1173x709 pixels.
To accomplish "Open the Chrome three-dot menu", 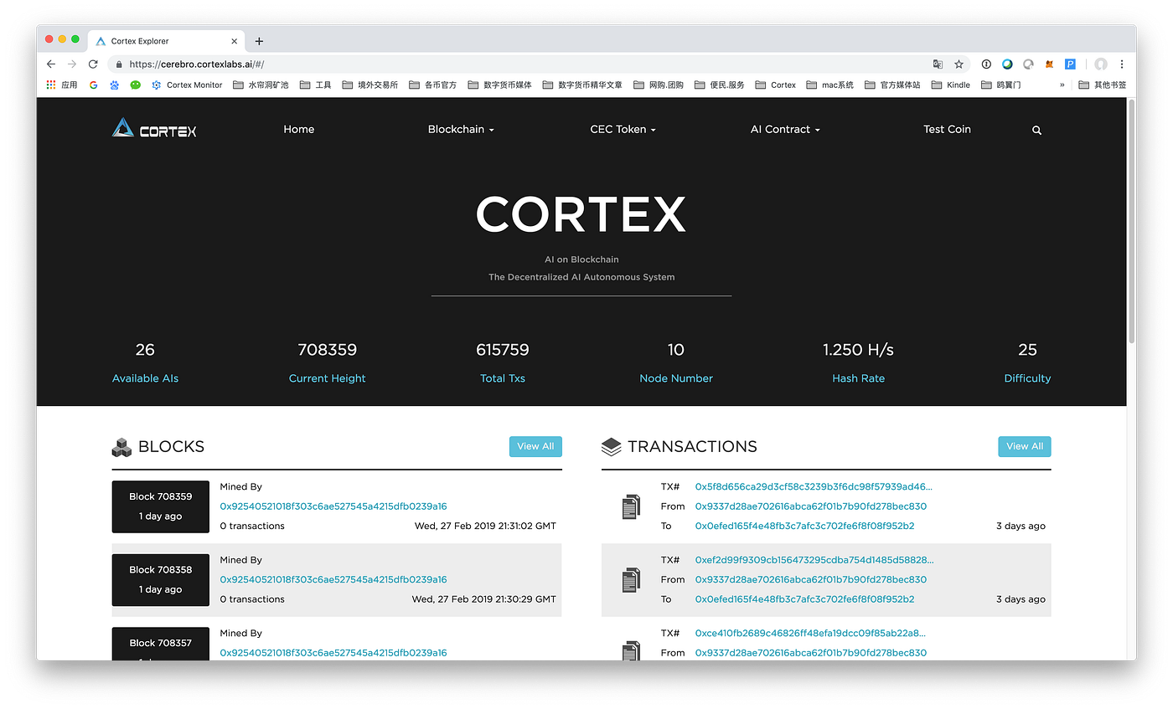I will coord(1122,64).
